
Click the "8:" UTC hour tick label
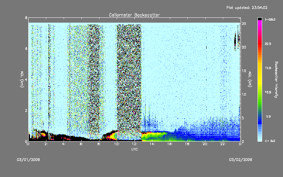[x=99, y=144]
